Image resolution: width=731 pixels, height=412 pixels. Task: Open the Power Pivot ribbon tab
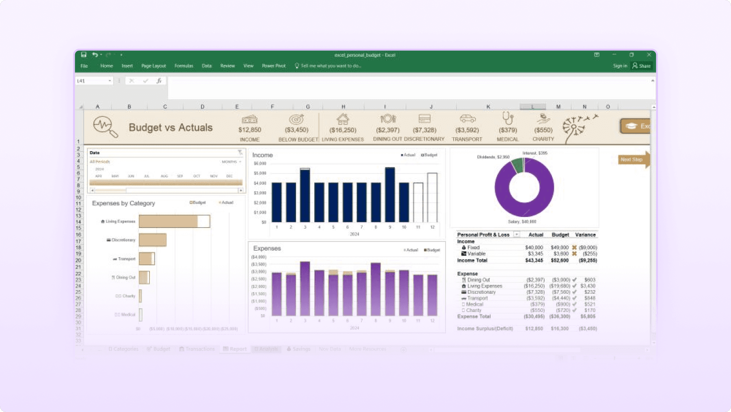274,66
